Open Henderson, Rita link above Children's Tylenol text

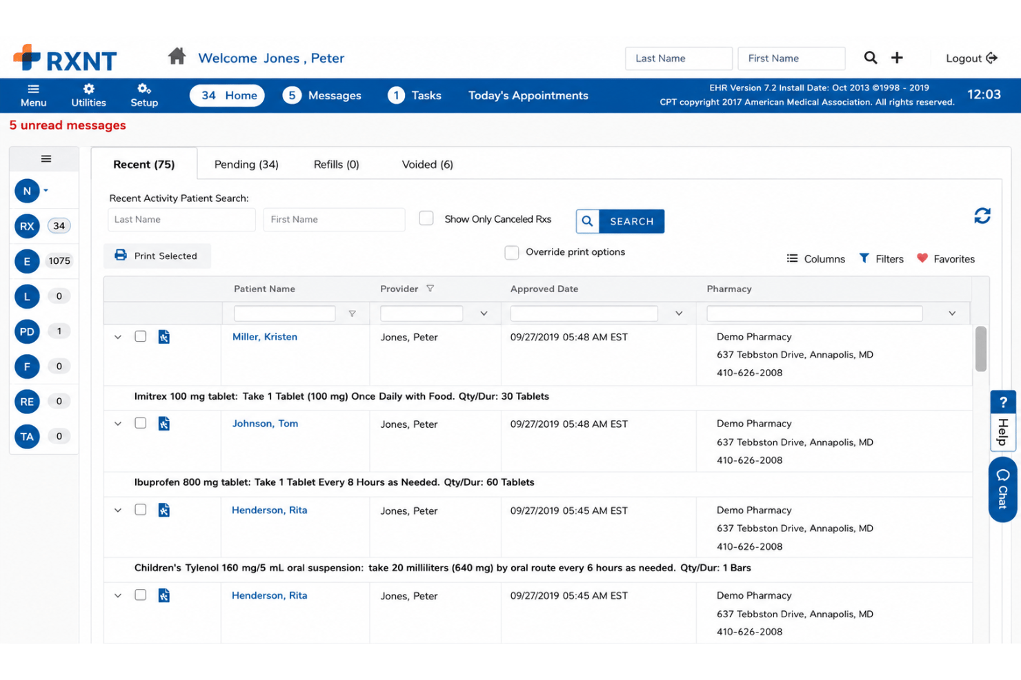(x=270, y=511)
